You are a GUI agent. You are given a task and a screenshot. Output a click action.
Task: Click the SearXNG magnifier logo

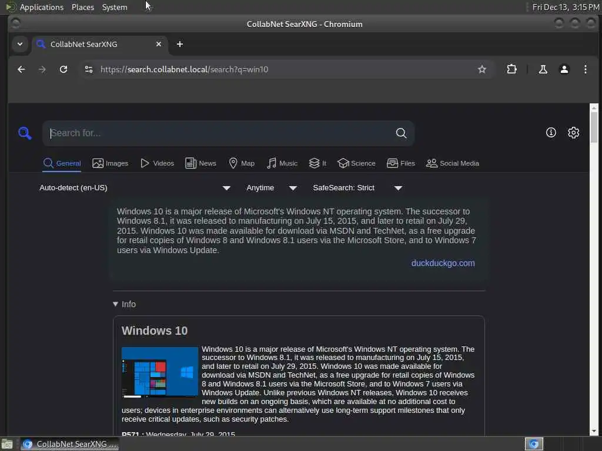25,133
